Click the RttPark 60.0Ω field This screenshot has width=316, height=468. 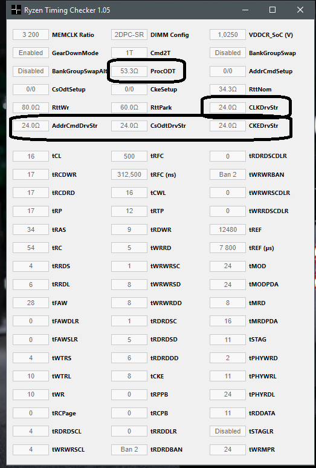tap(129, 107)
